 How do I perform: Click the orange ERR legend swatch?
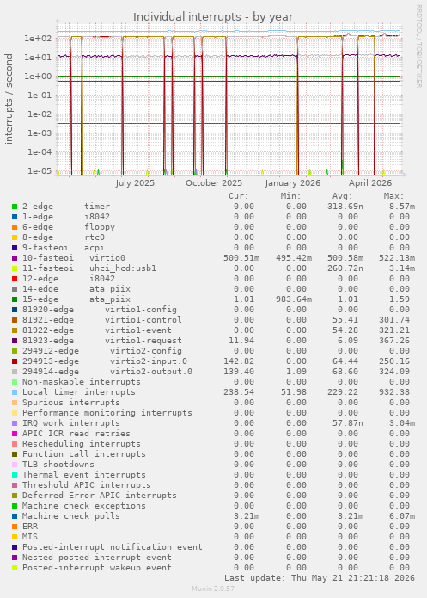[15, 527]
